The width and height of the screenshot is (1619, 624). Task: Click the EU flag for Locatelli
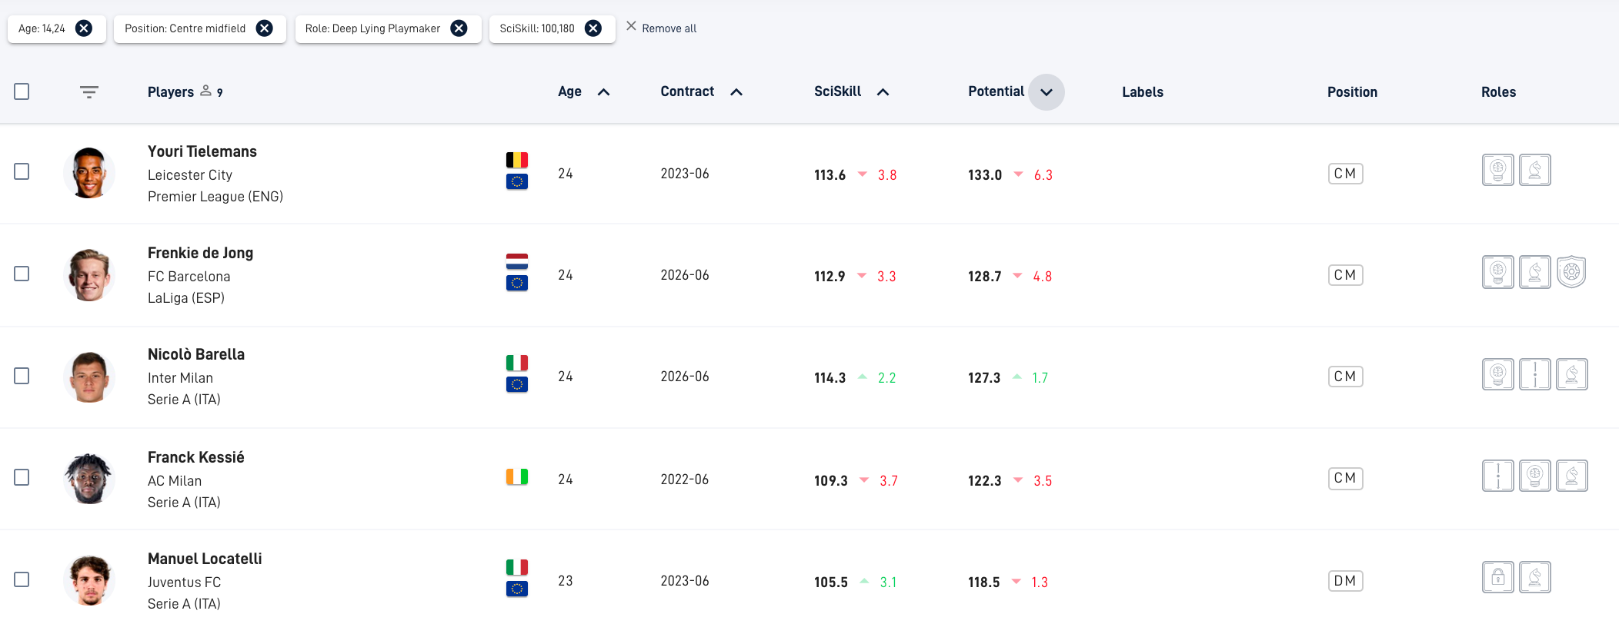(x=517, y=589)
